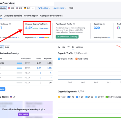Open the Jul 22, 2025 date dropdown
This screenshot has height=120, width=121.
click(60, 8)
